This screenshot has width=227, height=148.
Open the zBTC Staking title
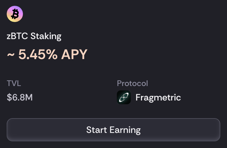coord(34,36)
